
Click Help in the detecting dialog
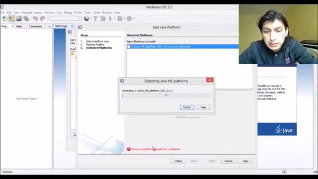pyautogui.click(x=203, y=107)
